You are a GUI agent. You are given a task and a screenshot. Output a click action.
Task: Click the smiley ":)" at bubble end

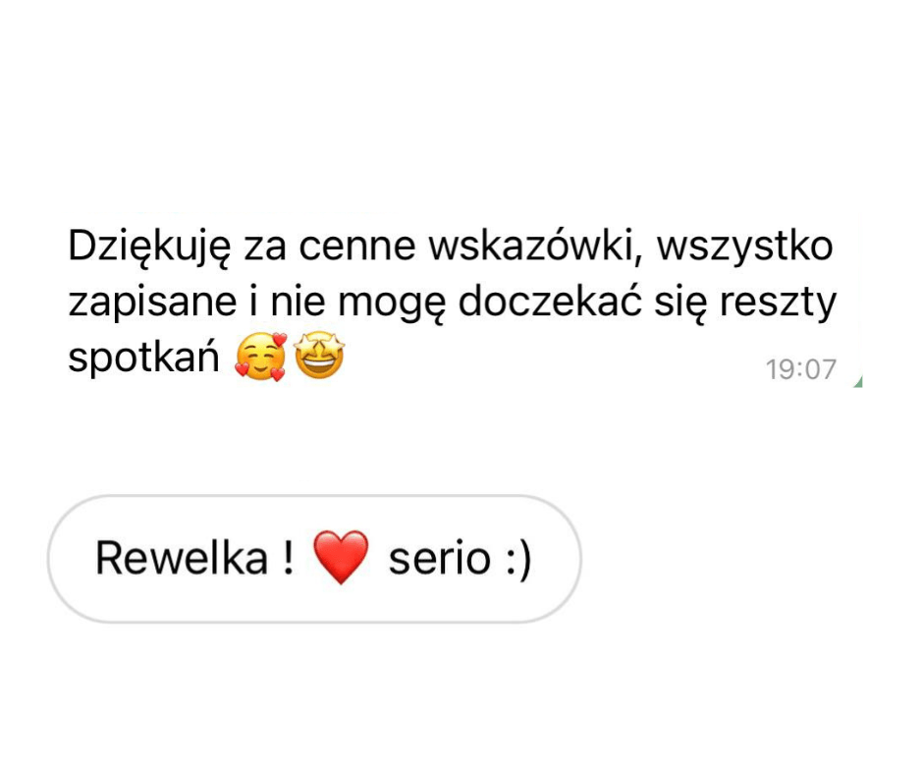(519, 560)
